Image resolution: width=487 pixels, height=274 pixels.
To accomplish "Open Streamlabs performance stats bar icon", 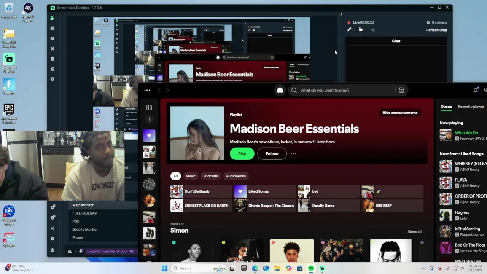I will (70, 251).
